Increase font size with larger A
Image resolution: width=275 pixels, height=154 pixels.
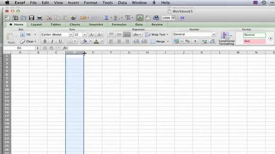pyautogui.click(x=92, y=35)
